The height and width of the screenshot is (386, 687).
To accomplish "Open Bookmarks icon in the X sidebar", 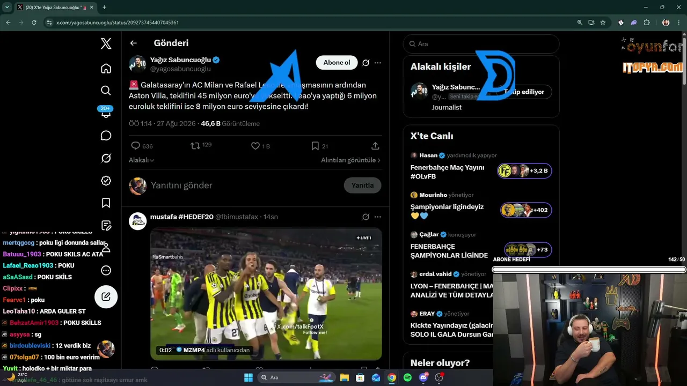I will [x=106, y=203].
